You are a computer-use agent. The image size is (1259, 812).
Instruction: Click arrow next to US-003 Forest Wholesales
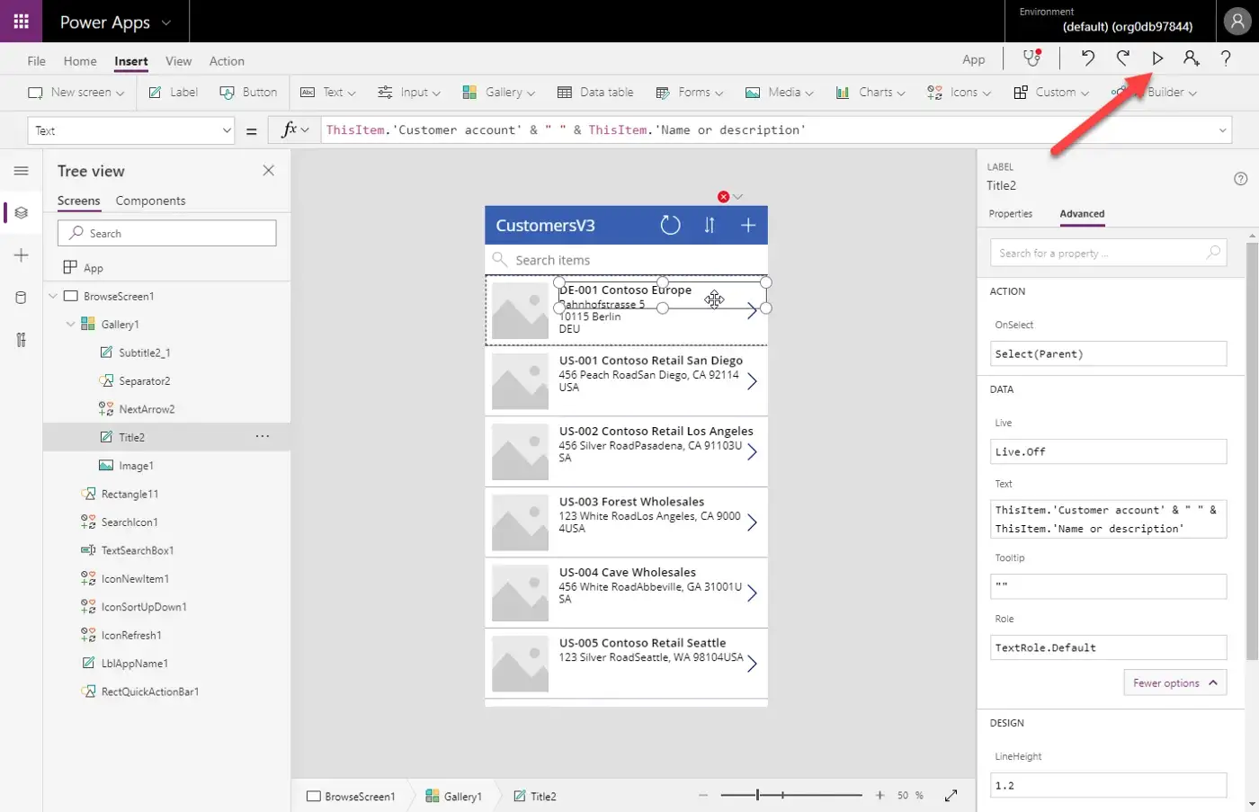752,522
